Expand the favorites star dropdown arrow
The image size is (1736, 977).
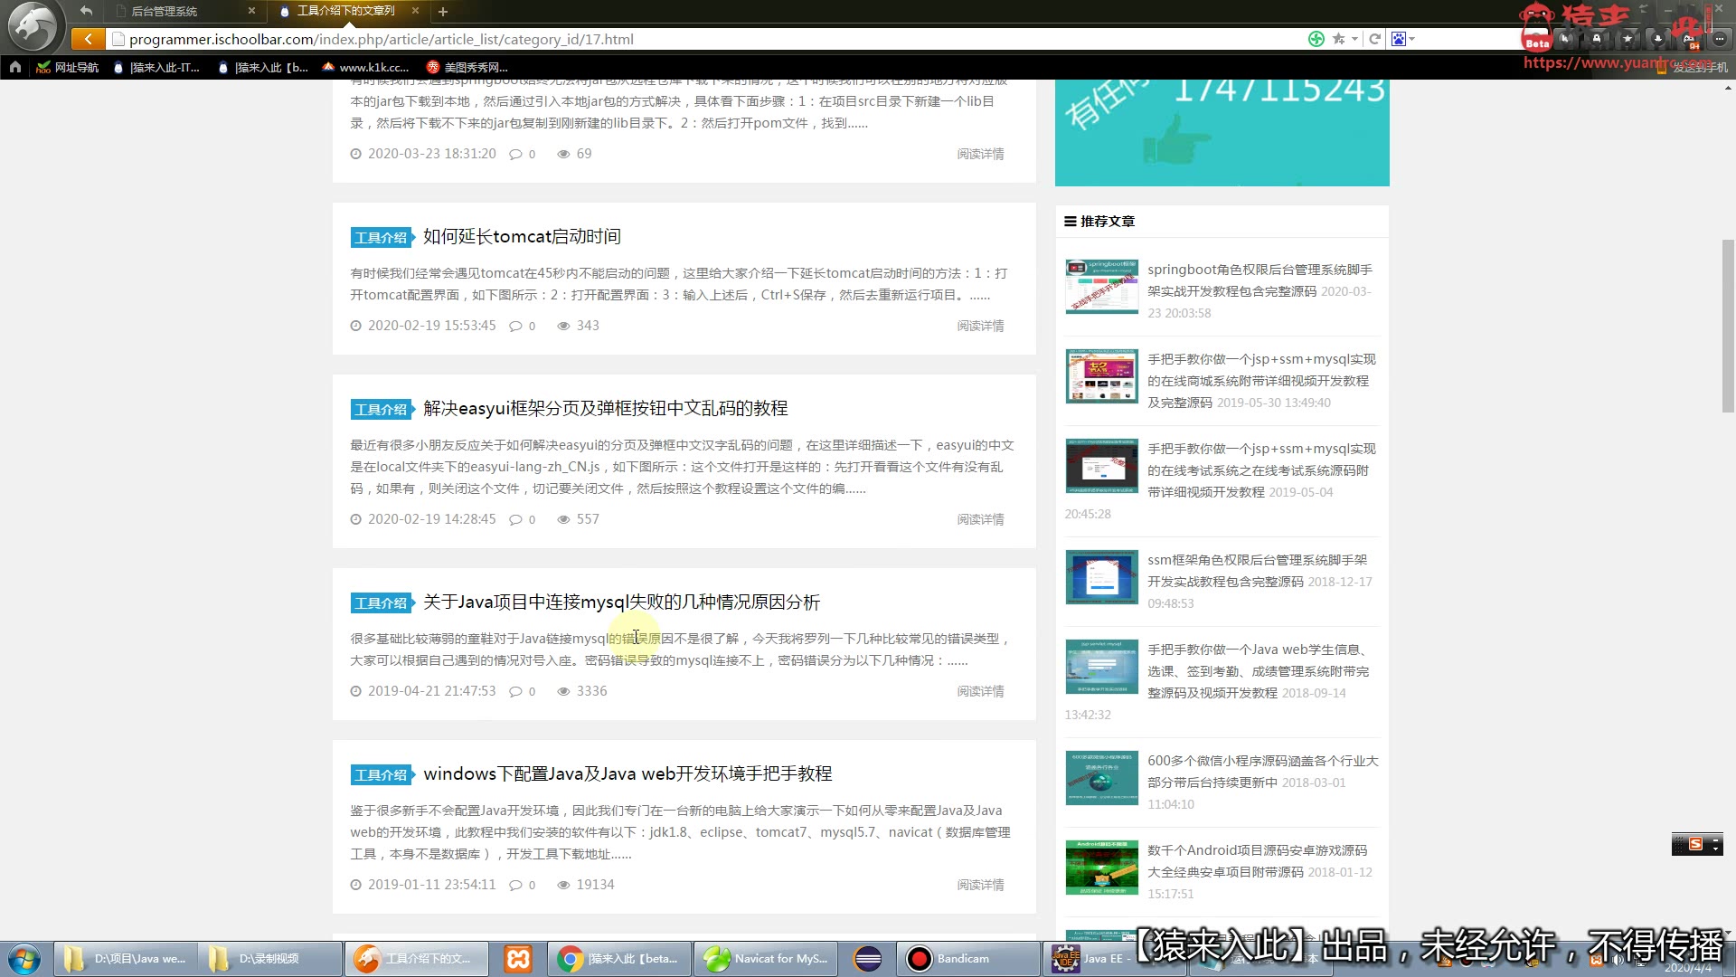(1354, 39)
